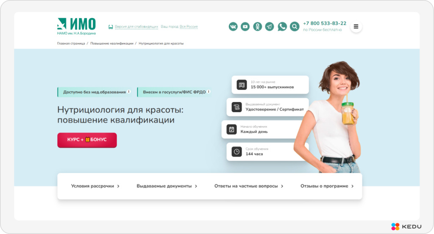Click breadcrumb Повышение квалификации

112,44
